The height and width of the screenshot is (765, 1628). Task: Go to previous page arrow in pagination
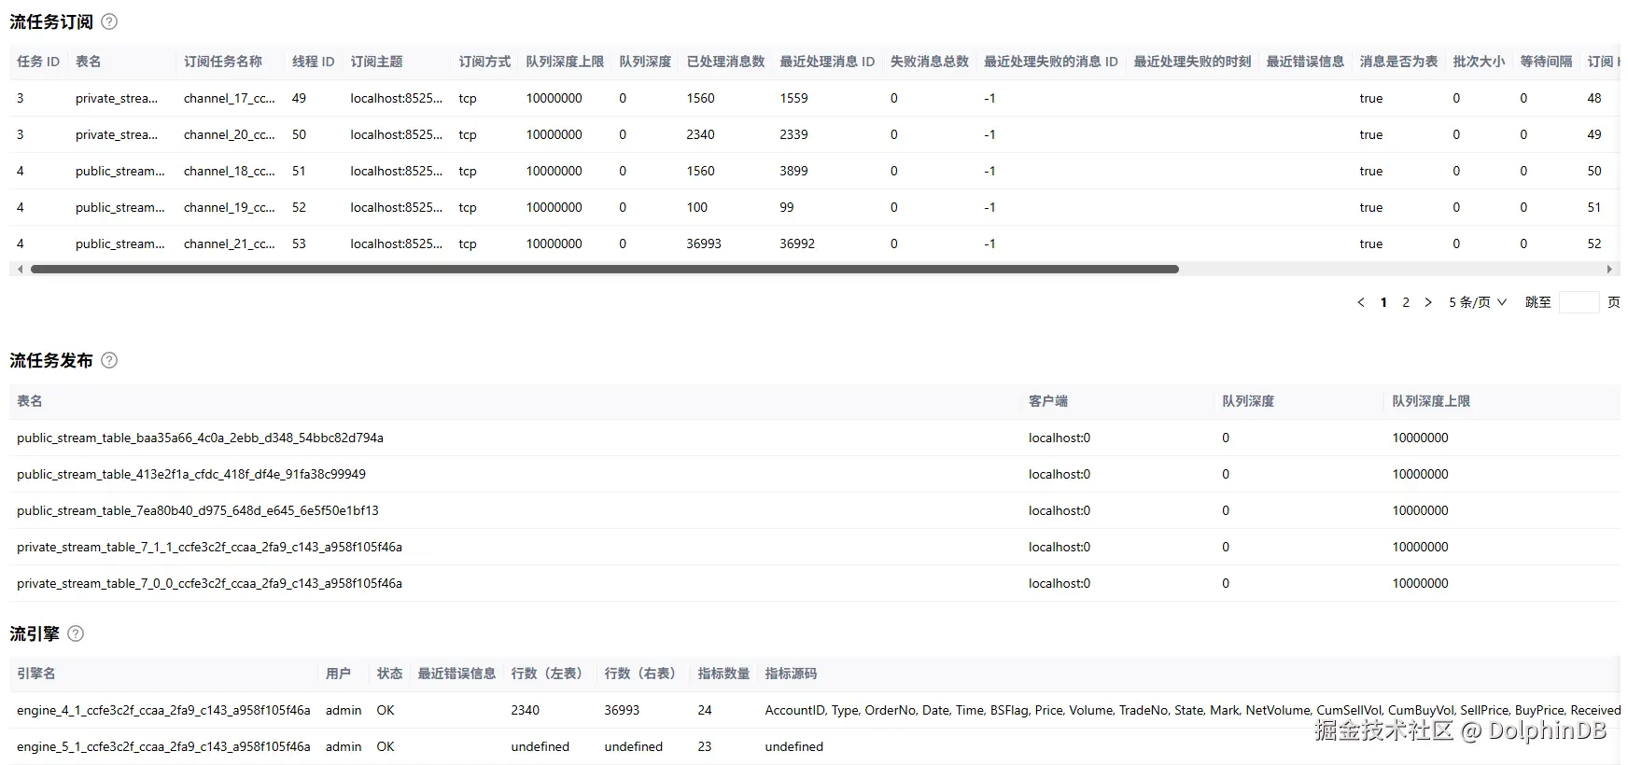1360,302
